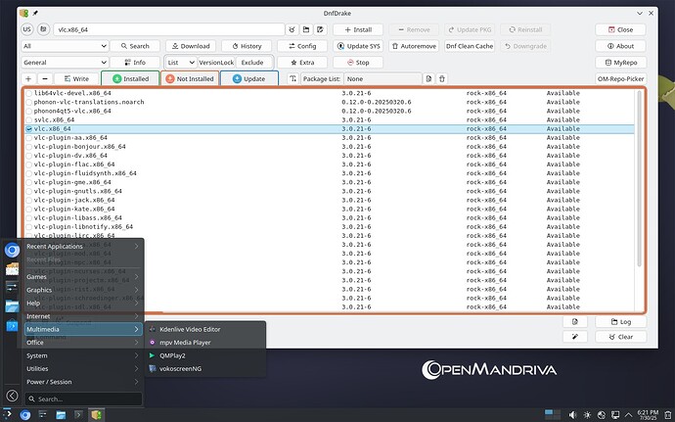Viewport: 675px width, 422px height.
Task: Launch vokoscreenNG from the Multimedia menu
Action: (204, 369)
